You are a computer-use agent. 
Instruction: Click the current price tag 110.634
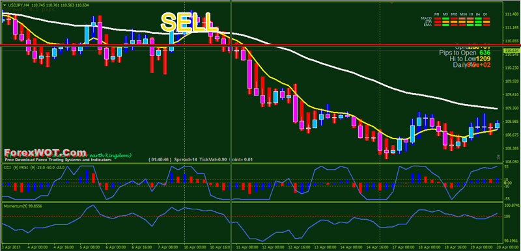[512, 51]
